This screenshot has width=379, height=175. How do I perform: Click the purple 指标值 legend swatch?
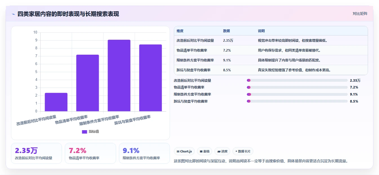tap(85, 132)
